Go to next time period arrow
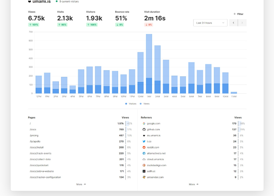 pyautogui.click(x=242, y=23)
